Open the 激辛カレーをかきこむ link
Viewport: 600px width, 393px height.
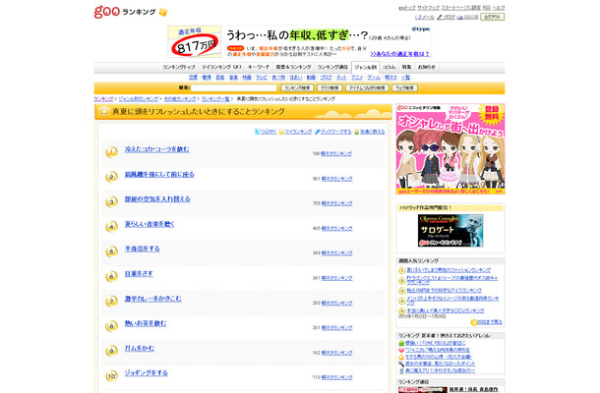pos(153,299)
